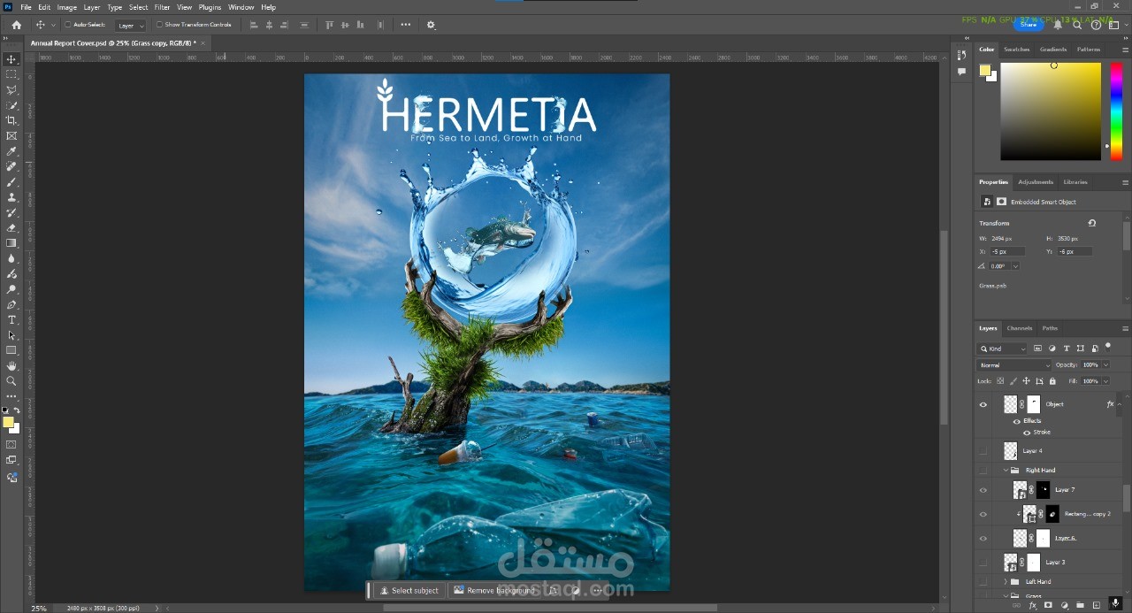Click Remove background button
1132x613 pixels.
[494, 590]
